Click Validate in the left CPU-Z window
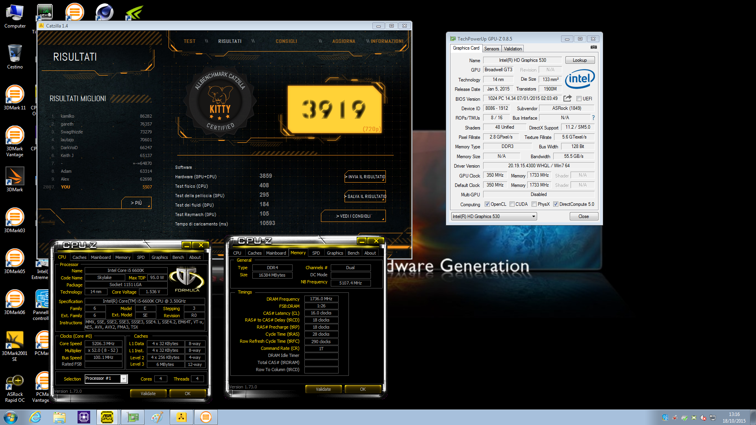This screenshot has height=425, width=756. pyautogui.click(x=148, y=394)
